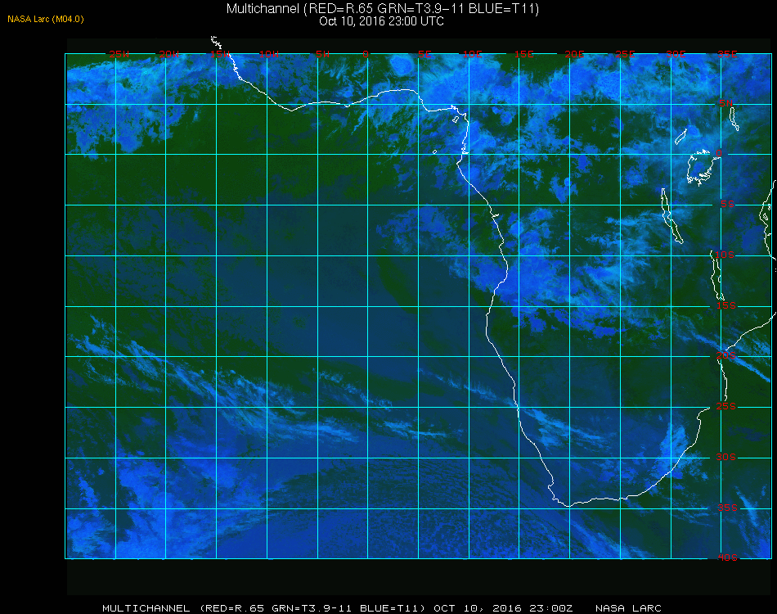Click the 30E longitude label
The image size is (777, 614).
point(676,54)
